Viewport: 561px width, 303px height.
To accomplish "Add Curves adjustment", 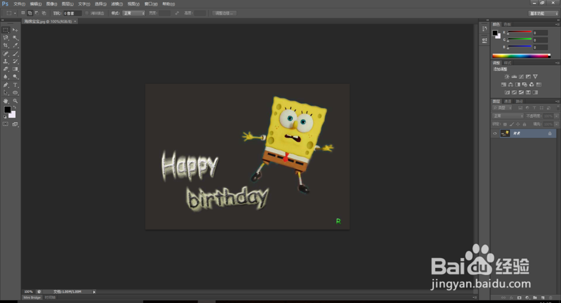I will (521, 77).
